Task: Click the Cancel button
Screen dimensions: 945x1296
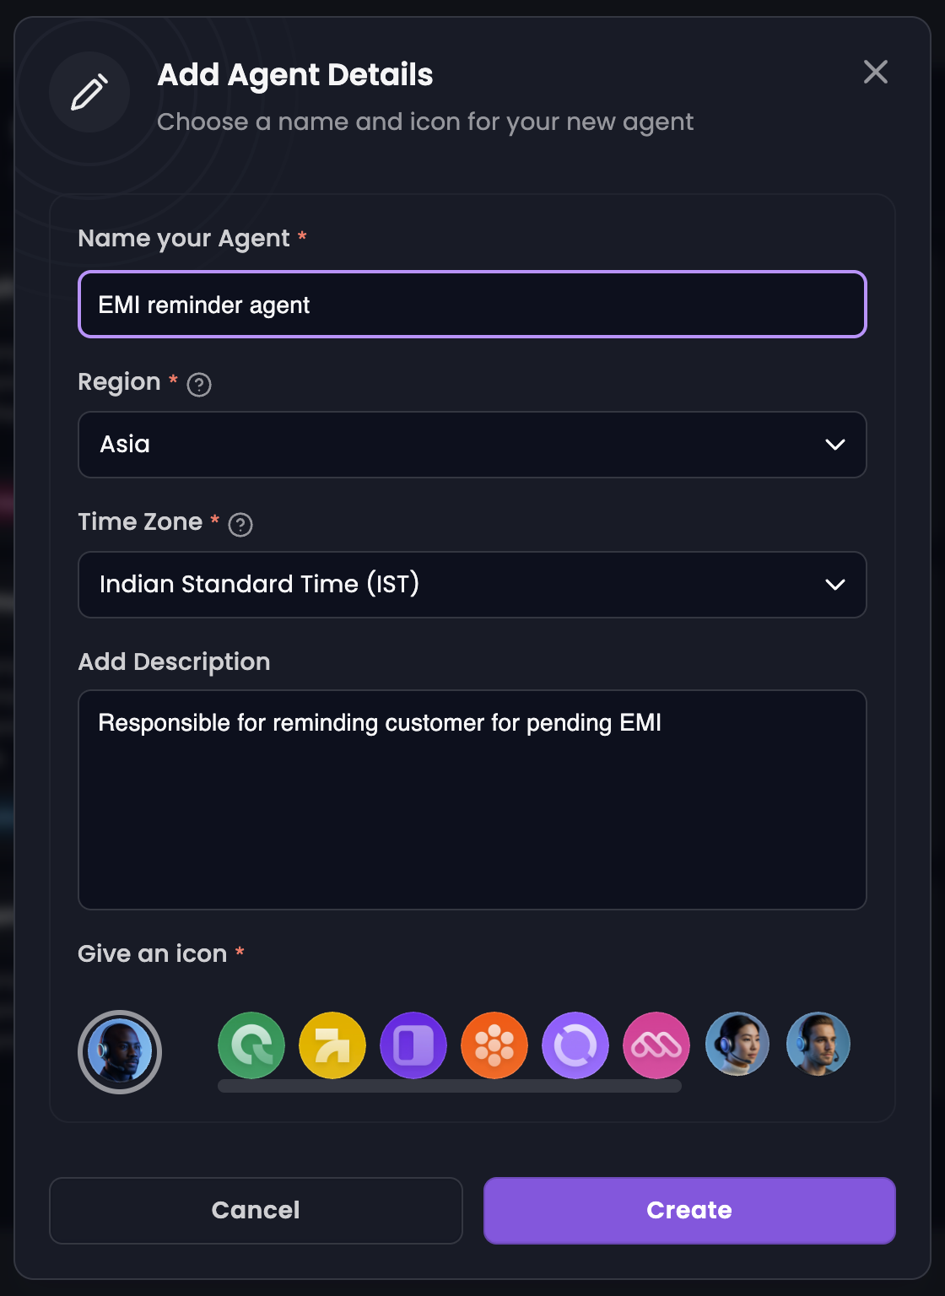Action: pyautogui.click(x=255, y=1210)
